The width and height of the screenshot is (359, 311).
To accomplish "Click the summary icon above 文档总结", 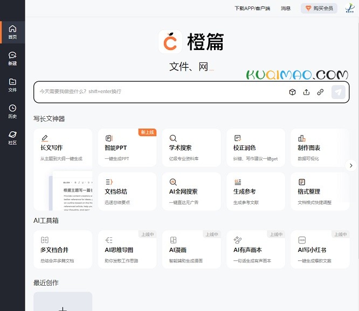I will tap(109, 182).
